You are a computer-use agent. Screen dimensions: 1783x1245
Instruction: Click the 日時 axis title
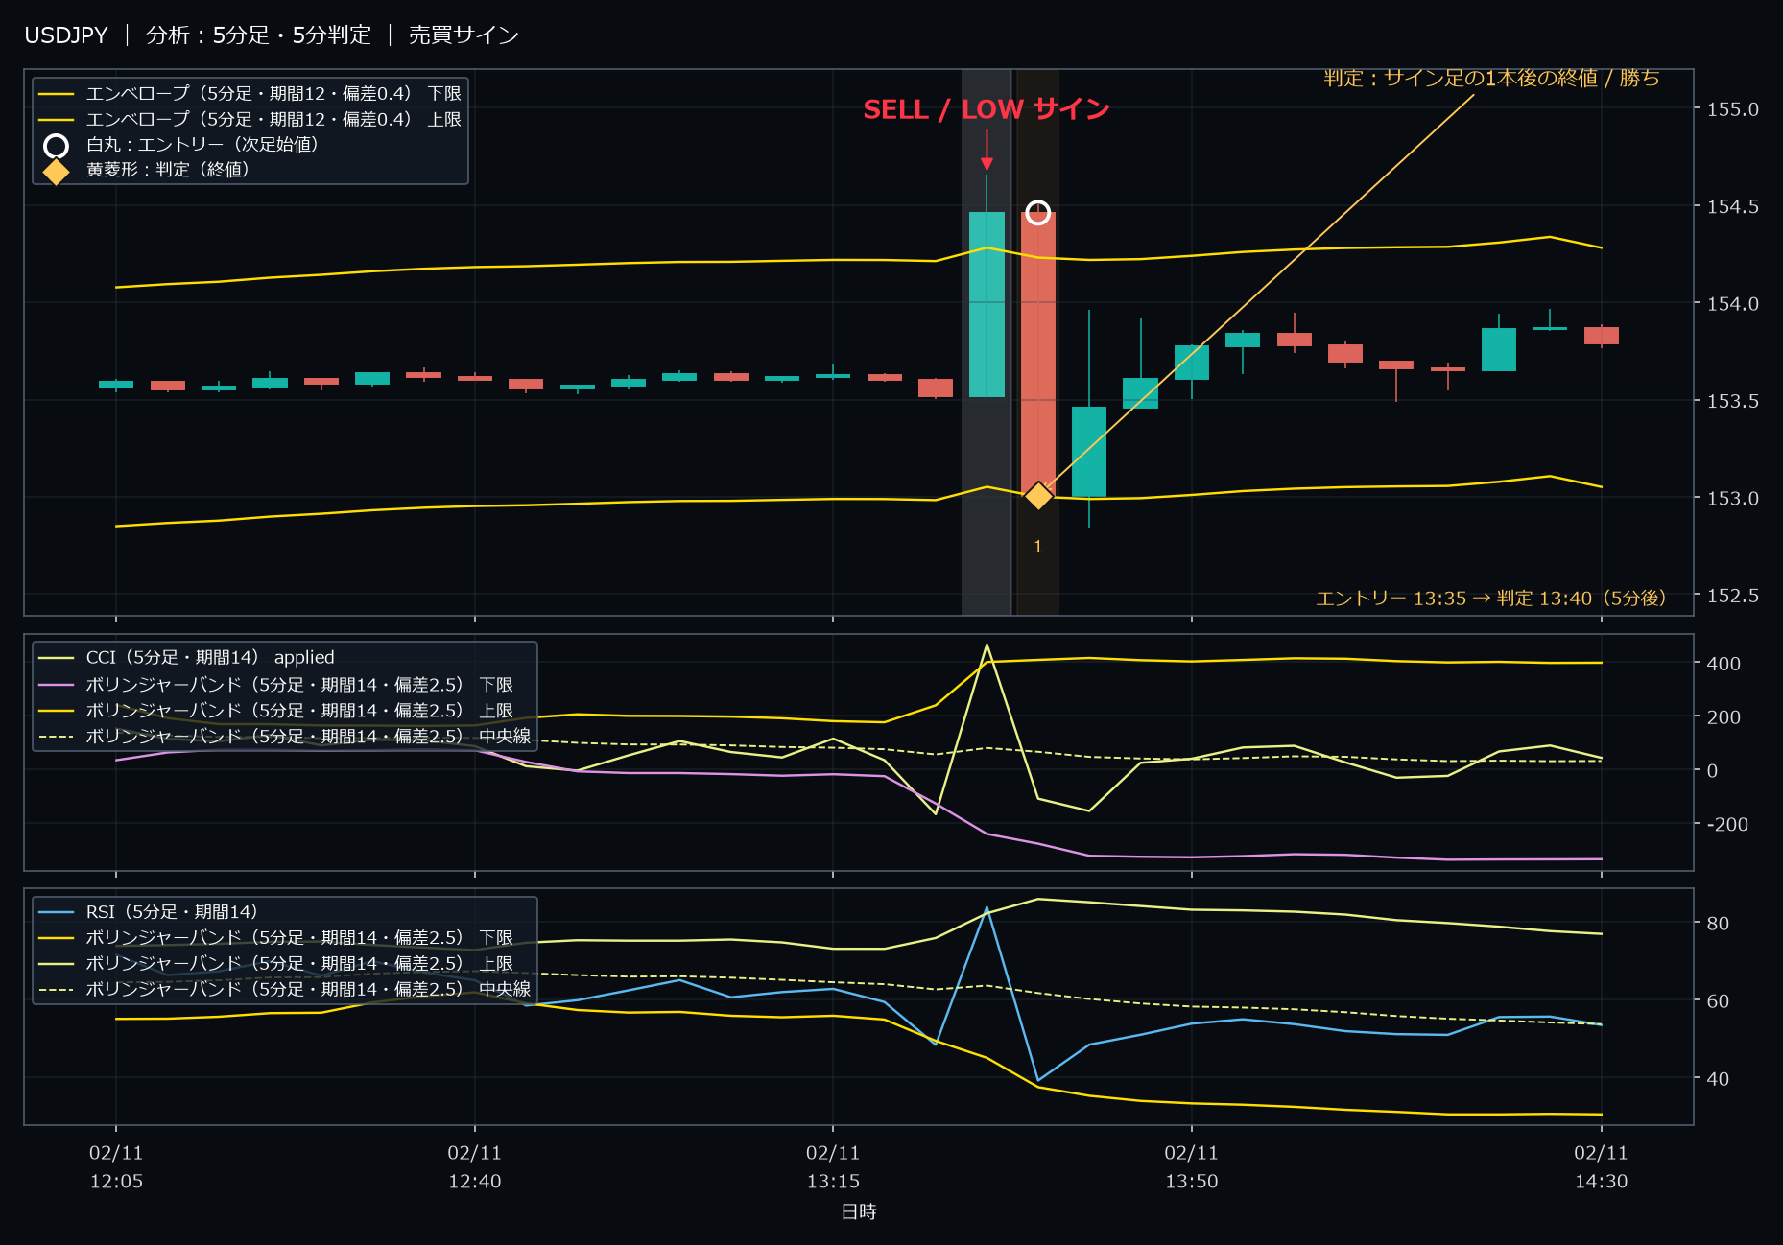coord(859,1212)
